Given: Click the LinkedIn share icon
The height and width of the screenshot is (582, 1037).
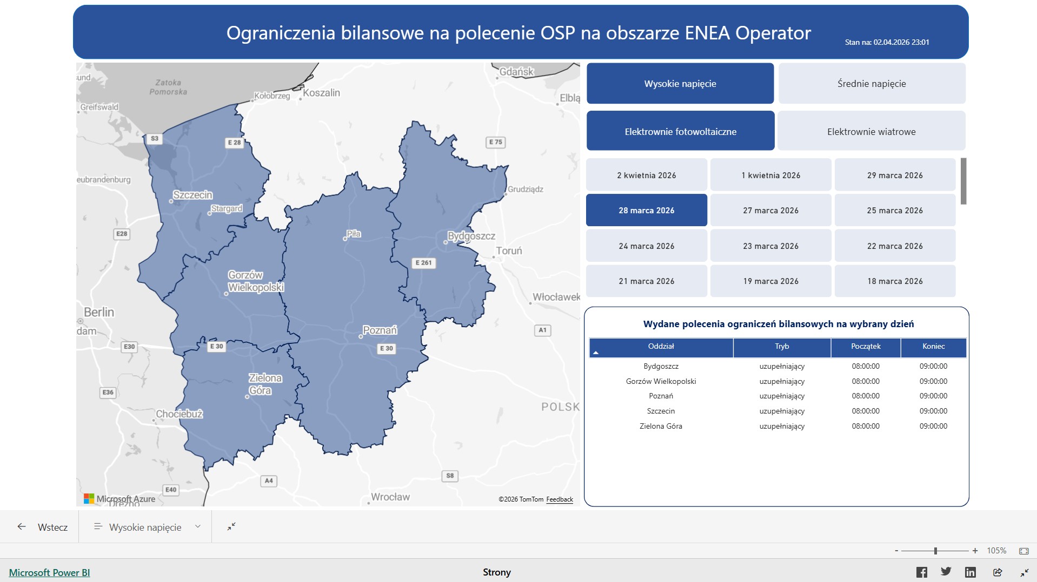Looking at the screenshot, I should 970,572.
